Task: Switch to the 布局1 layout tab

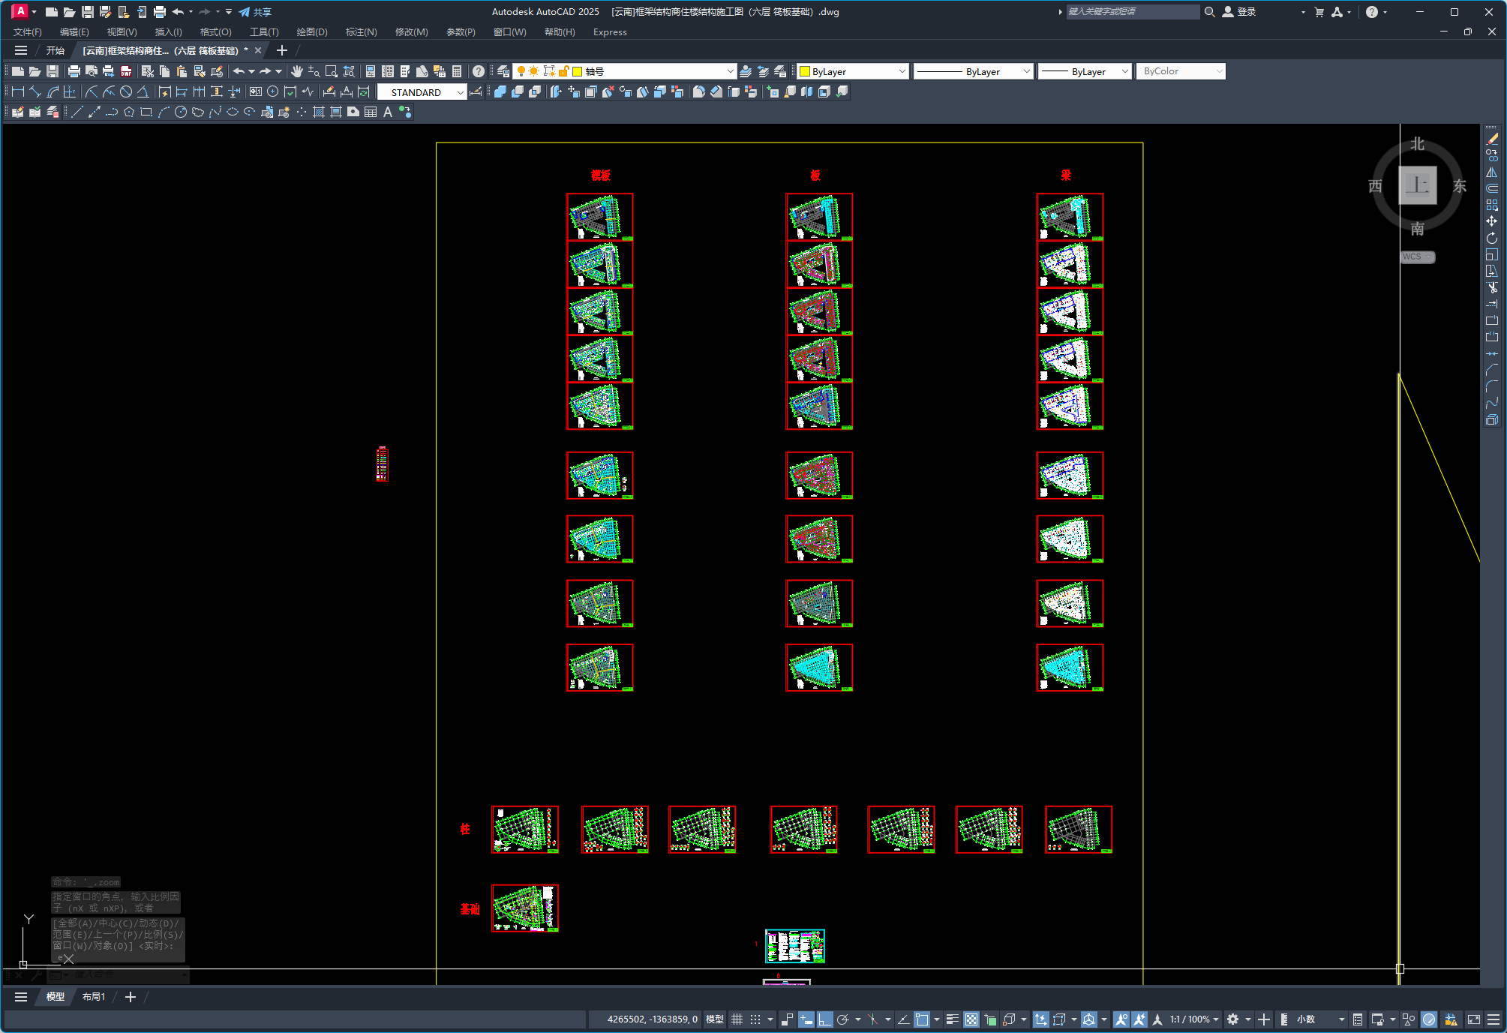Action: click(94, 996)
